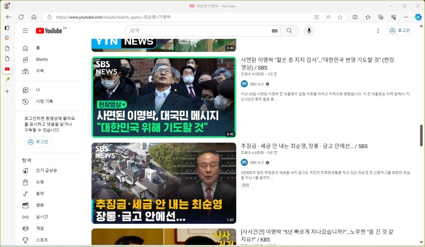Viewport: 425px width, 247px height.
Task: Open browser essentials heart icon
Action: coord(394,17)
